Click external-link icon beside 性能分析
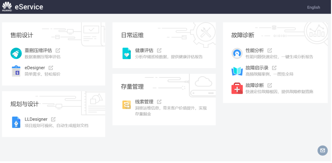 (x=270, y=50)
